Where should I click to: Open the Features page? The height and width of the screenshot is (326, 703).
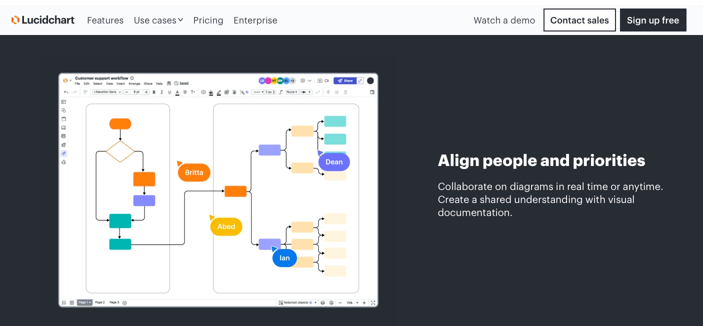click(x=105, y=20)
